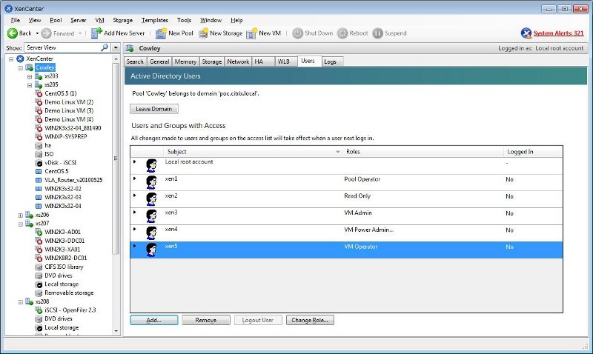Click the search magnifier in Show box
The image size is (593, 354).
click(105, 47)
